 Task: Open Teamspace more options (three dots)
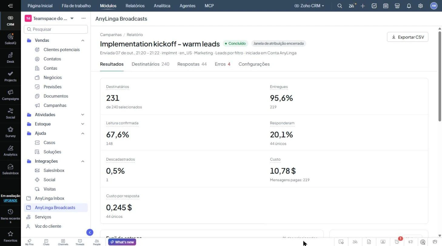pos(83,18)
